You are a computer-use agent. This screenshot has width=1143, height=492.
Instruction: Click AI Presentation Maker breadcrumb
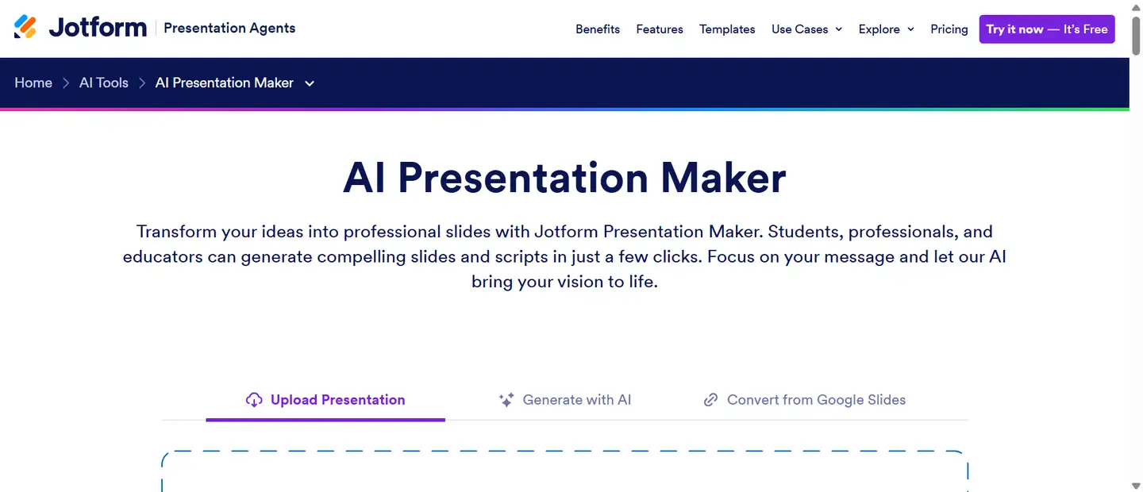coord(225,83)
